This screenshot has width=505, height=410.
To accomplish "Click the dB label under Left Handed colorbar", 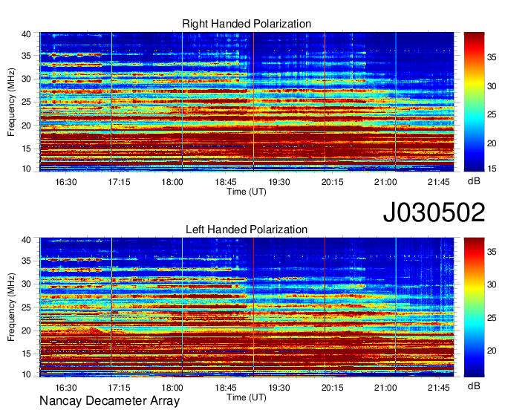I will [474, 385].
